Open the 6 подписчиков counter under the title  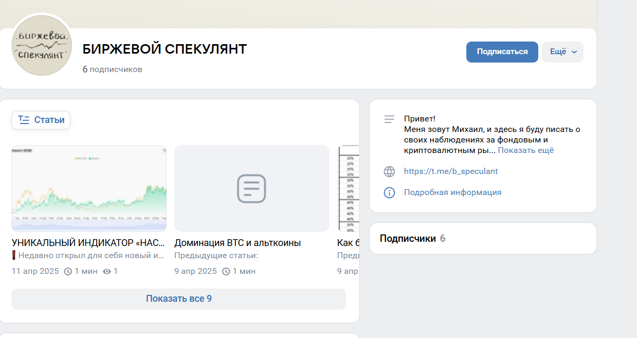pyautogui.click(x=112, y=69)
